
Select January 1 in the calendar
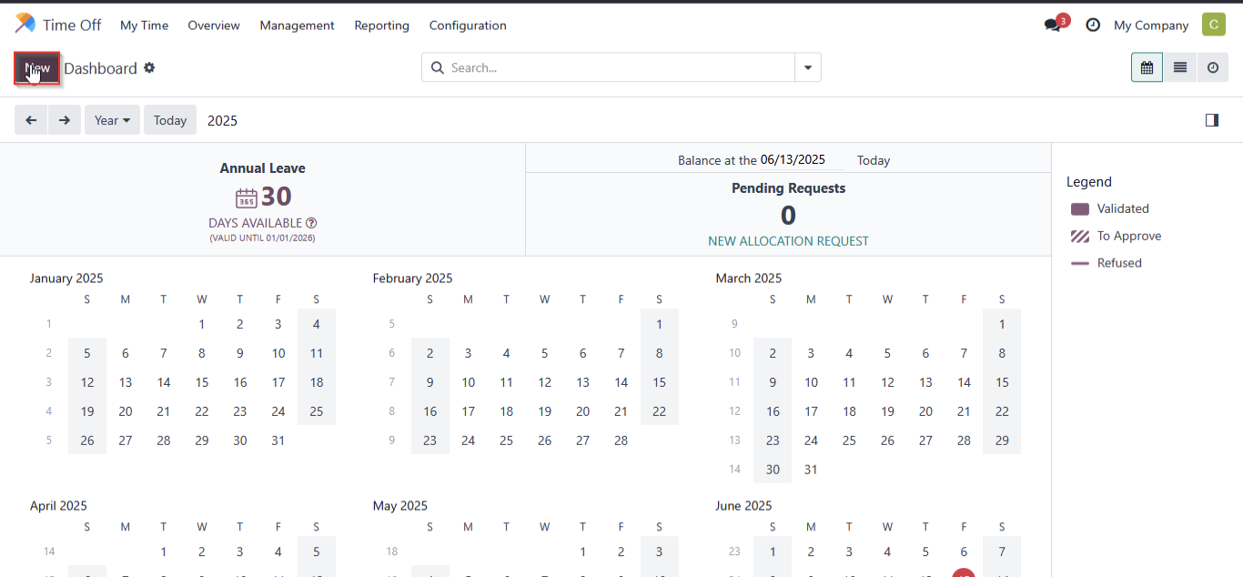pos(202,324)
